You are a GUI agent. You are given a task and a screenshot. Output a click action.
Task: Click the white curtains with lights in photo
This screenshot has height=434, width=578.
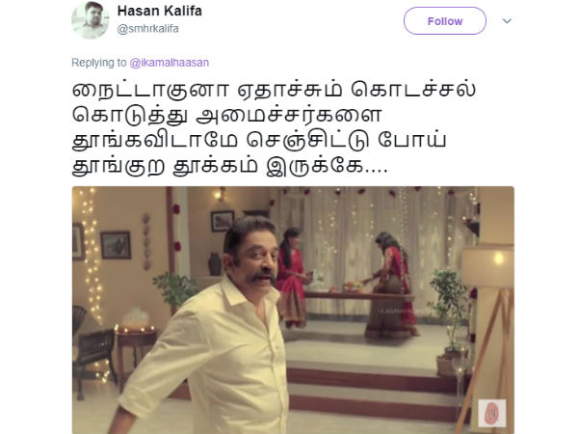372,251
